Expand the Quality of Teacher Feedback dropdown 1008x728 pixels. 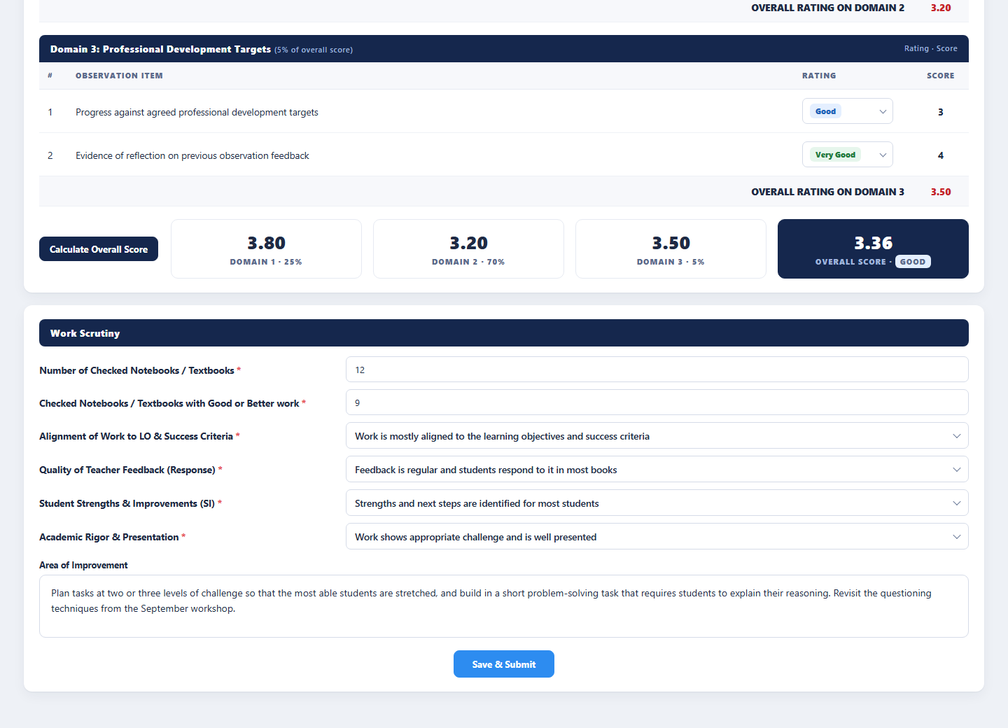point(657,470)
